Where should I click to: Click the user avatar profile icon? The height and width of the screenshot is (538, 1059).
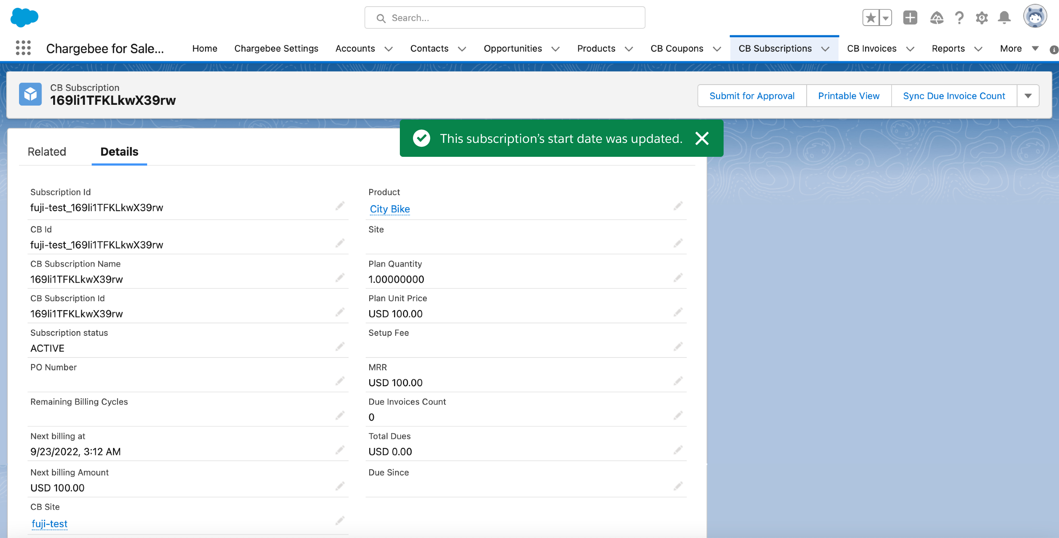(1035, 17)
